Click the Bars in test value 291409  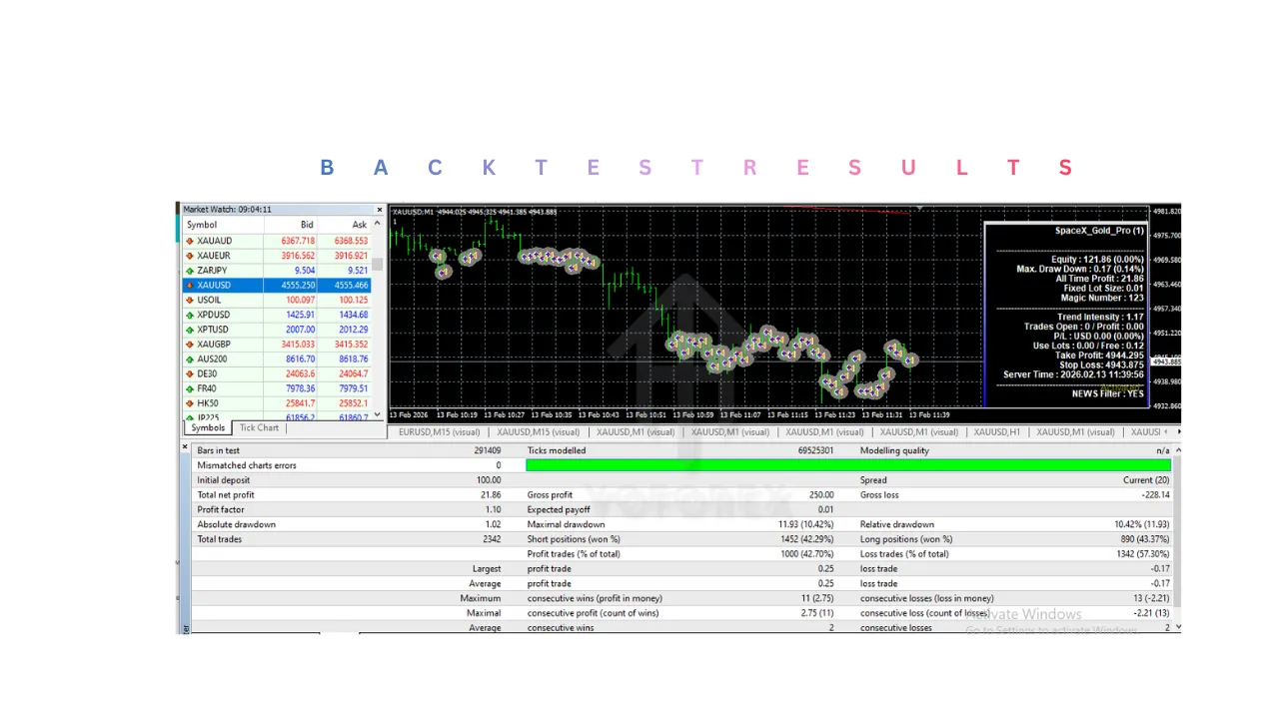tap(488, 450)
